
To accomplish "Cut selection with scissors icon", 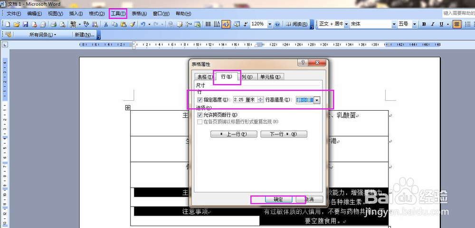I will [x=106, y=24].
